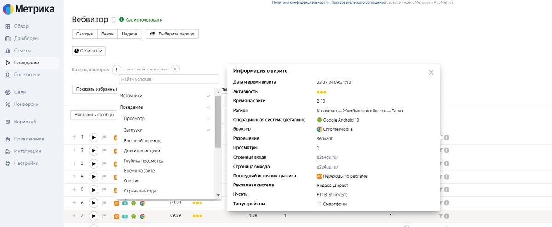Click the Android OS icon in row 7
This screenshot has width=552, height=227.
[134, 216]
